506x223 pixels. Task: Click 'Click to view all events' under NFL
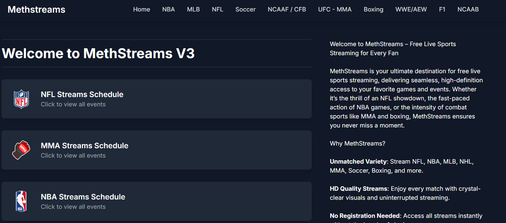coord(73,104)
